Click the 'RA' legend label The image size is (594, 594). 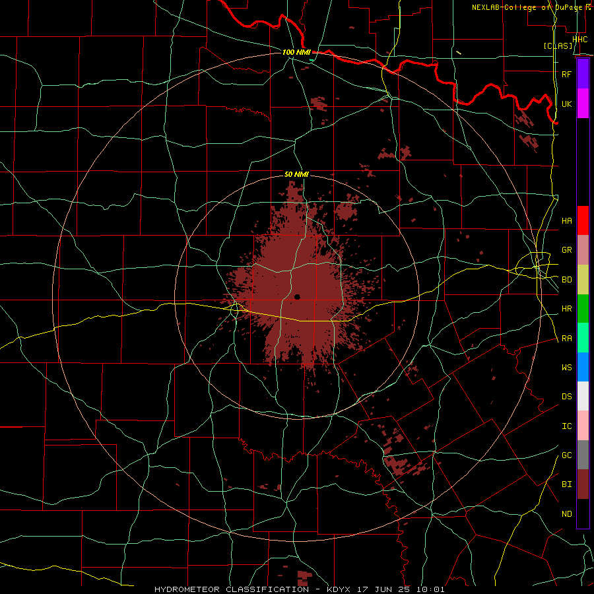pos(566,339)
